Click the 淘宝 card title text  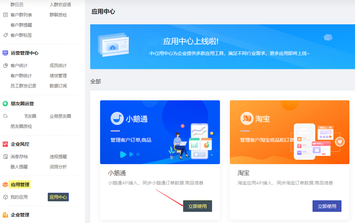tap(243, 173)
